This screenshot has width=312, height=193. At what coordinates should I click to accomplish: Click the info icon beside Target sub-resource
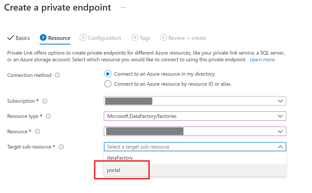coord(61,147)
